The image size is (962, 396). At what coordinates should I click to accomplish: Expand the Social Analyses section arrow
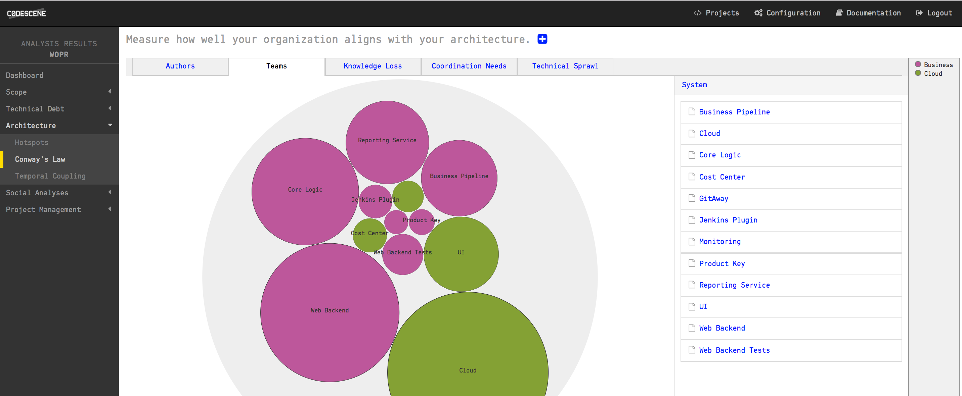click(x=110, y=192)
